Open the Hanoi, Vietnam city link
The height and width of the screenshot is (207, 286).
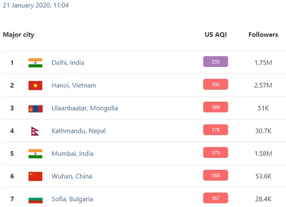(74, 85)
